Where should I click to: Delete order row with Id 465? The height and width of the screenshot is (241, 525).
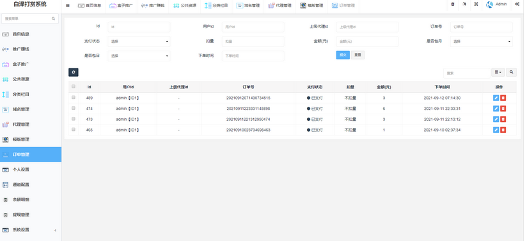(x=503, y=130)
